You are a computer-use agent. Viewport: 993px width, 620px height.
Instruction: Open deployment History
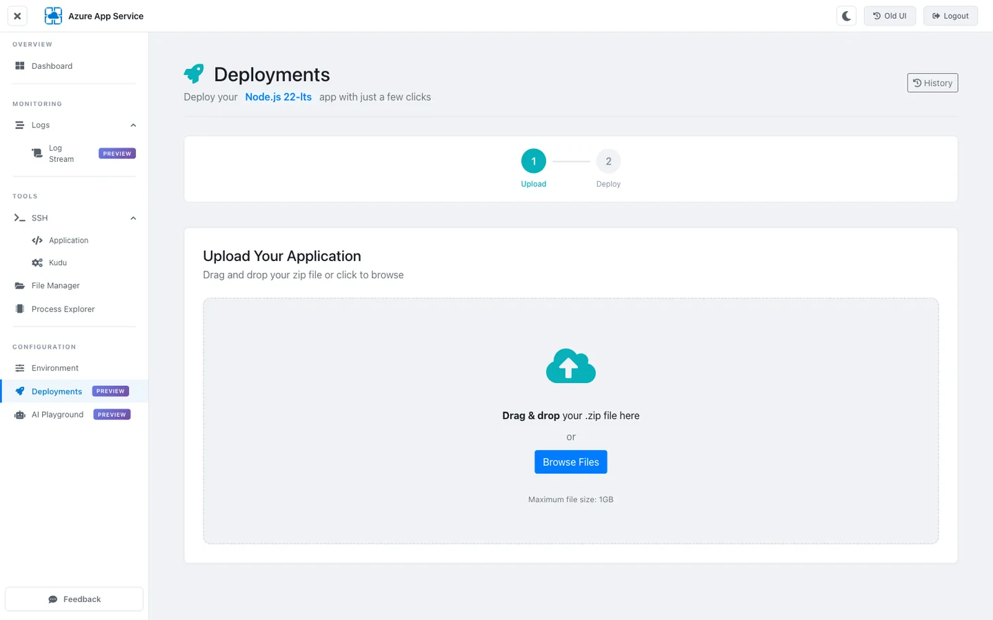[x=932, y=83]
